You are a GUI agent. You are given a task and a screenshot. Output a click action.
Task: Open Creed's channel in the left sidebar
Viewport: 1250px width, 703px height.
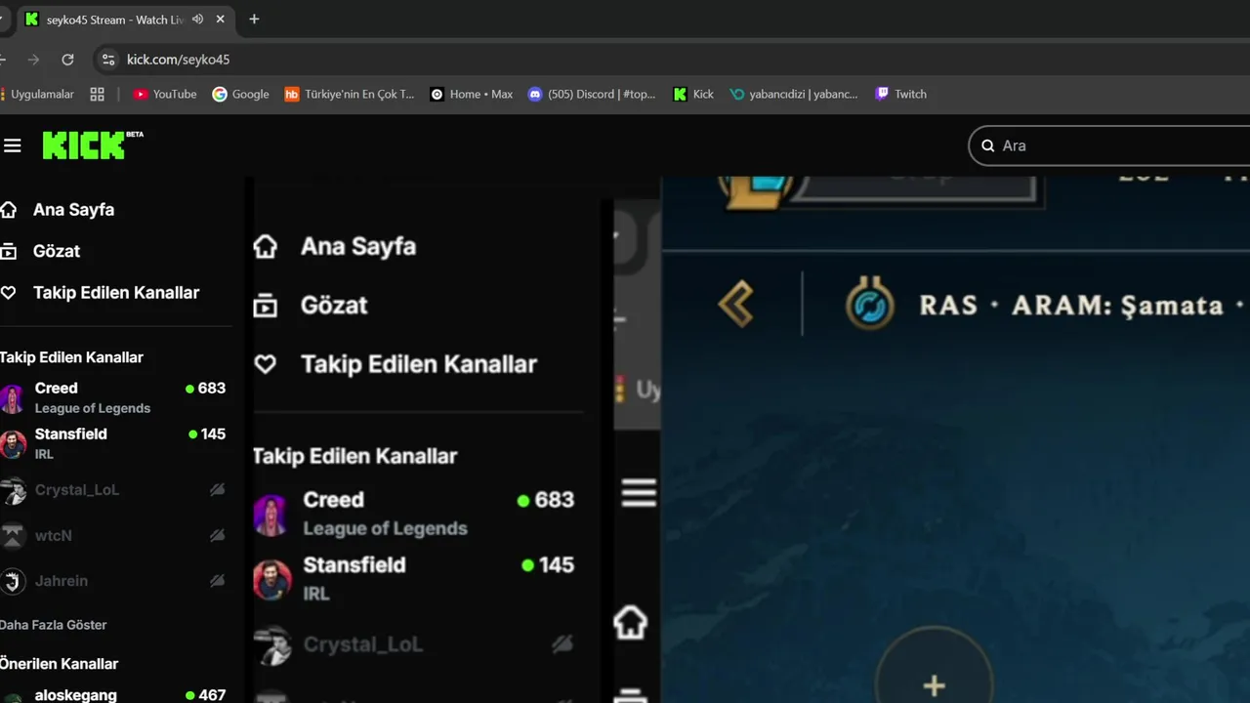115,397
